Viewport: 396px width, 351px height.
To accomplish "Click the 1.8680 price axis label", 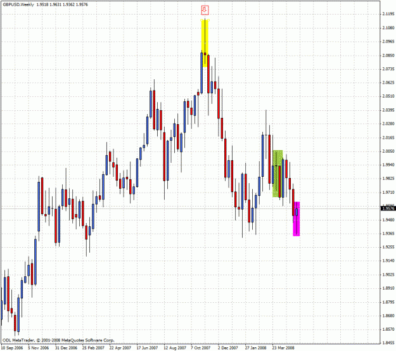I will coord(388,316).
